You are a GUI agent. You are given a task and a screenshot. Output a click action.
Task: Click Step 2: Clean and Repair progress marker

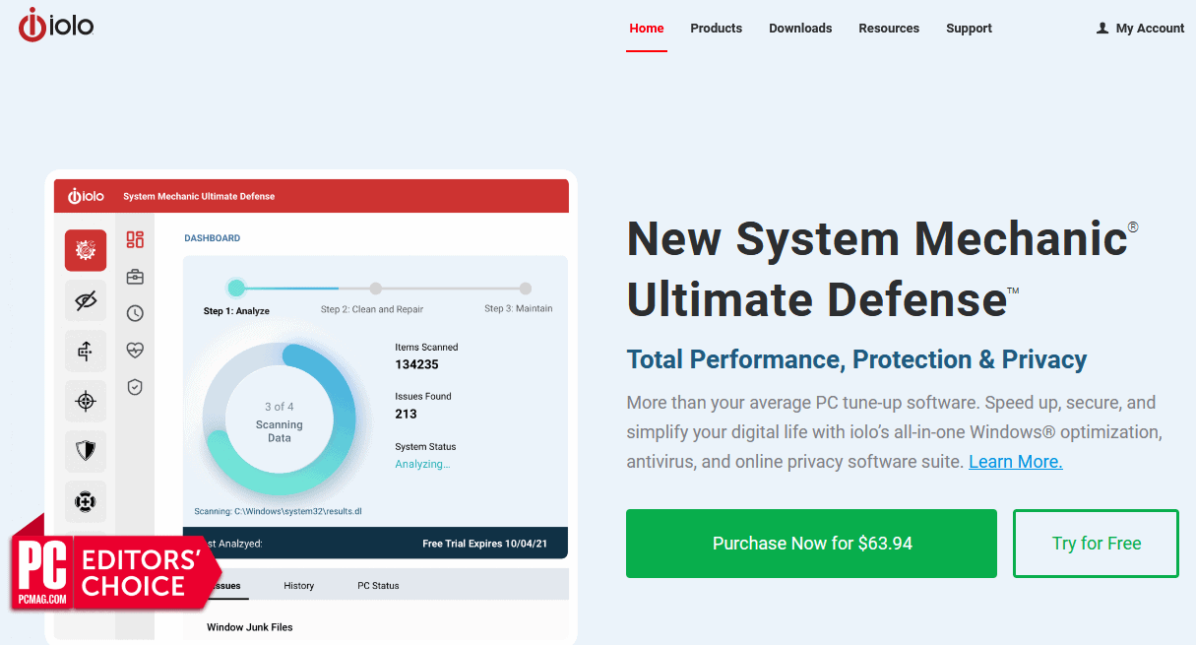click(x=375, y=289)
